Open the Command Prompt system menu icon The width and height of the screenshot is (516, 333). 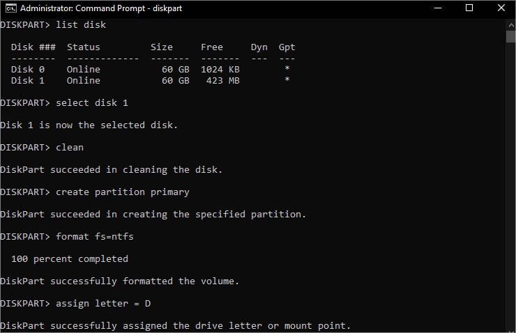11,8
